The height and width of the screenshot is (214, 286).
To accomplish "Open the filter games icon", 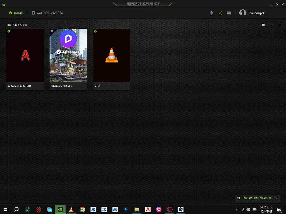I will pos(271,25).
